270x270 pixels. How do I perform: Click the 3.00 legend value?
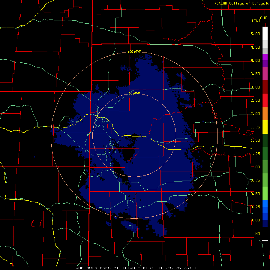[255, 87]
